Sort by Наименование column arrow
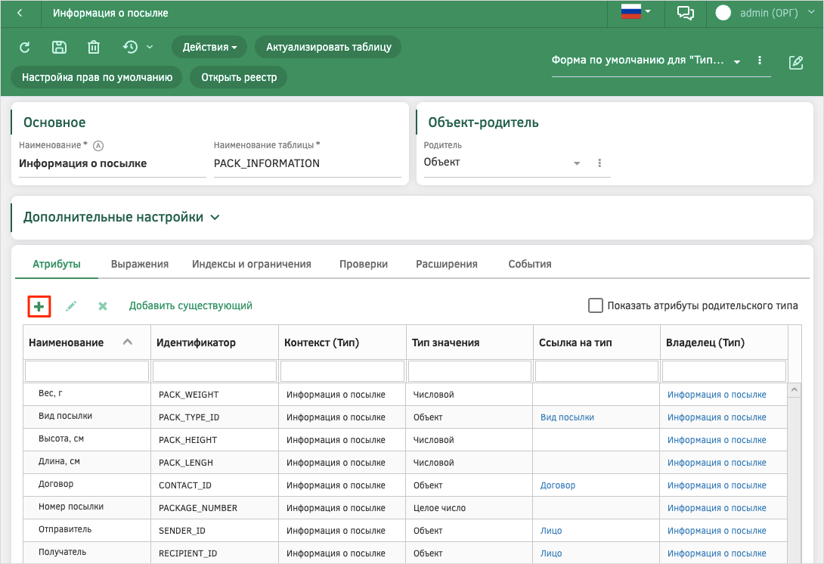Image resolution: width=824 pixels, height=564 pixels. point(127,342)
